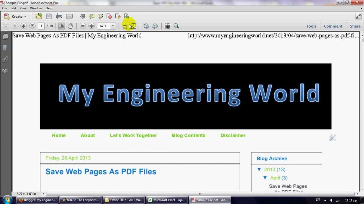Jump to last page
This screenshot has width=364, height=204.
[32, 26]
